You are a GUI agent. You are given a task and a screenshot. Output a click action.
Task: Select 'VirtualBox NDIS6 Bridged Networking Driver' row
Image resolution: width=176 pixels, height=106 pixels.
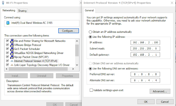39,53
